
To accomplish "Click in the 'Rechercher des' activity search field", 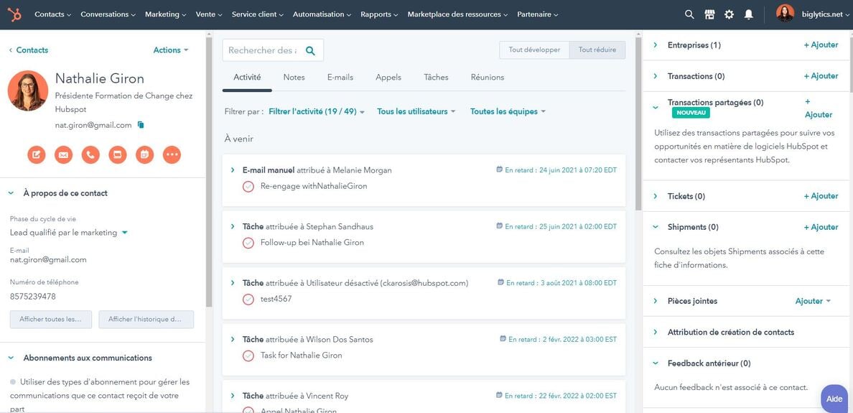I will point(262,50).
